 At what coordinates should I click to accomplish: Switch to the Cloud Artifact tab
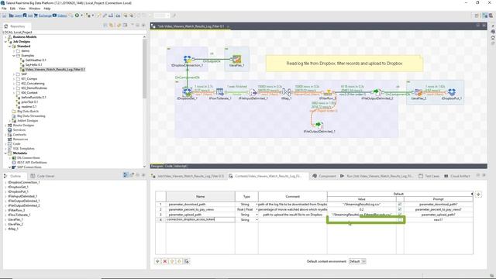(x=457, y=176)
